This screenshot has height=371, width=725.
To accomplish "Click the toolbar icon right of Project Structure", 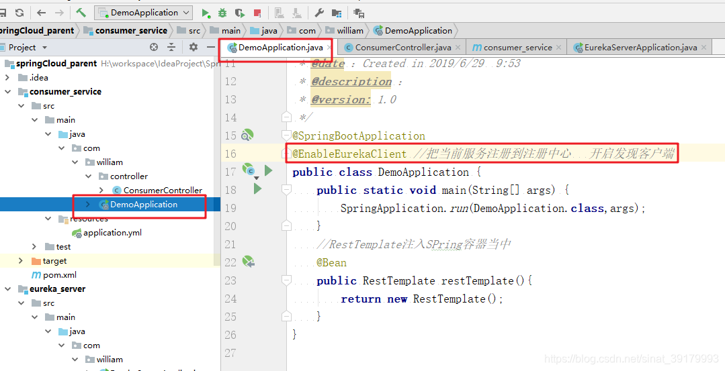I will click(358, 13).
